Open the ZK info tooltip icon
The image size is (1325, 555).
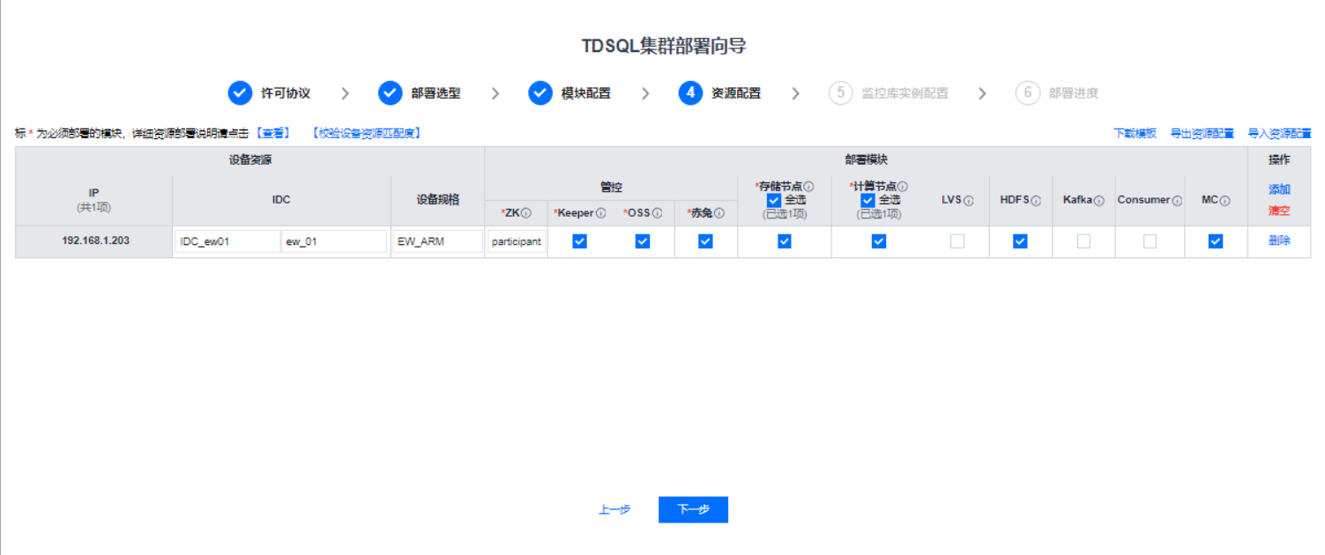pyautogui.click(x=525, y=212)
